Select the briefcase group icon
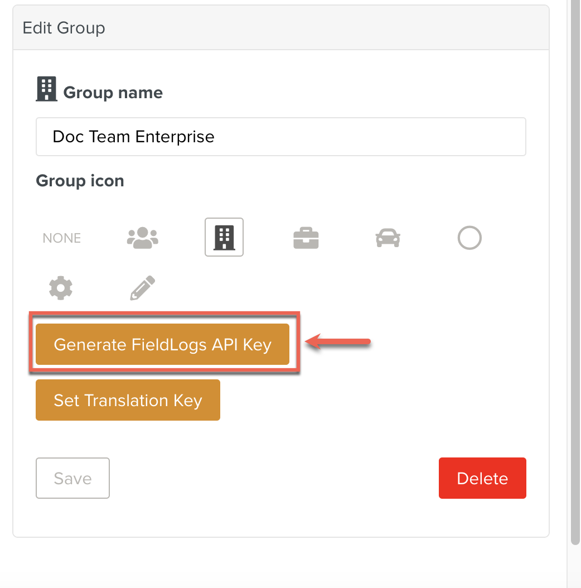The image size is (581, 588). pyautogui.click(x=306, y=238)
